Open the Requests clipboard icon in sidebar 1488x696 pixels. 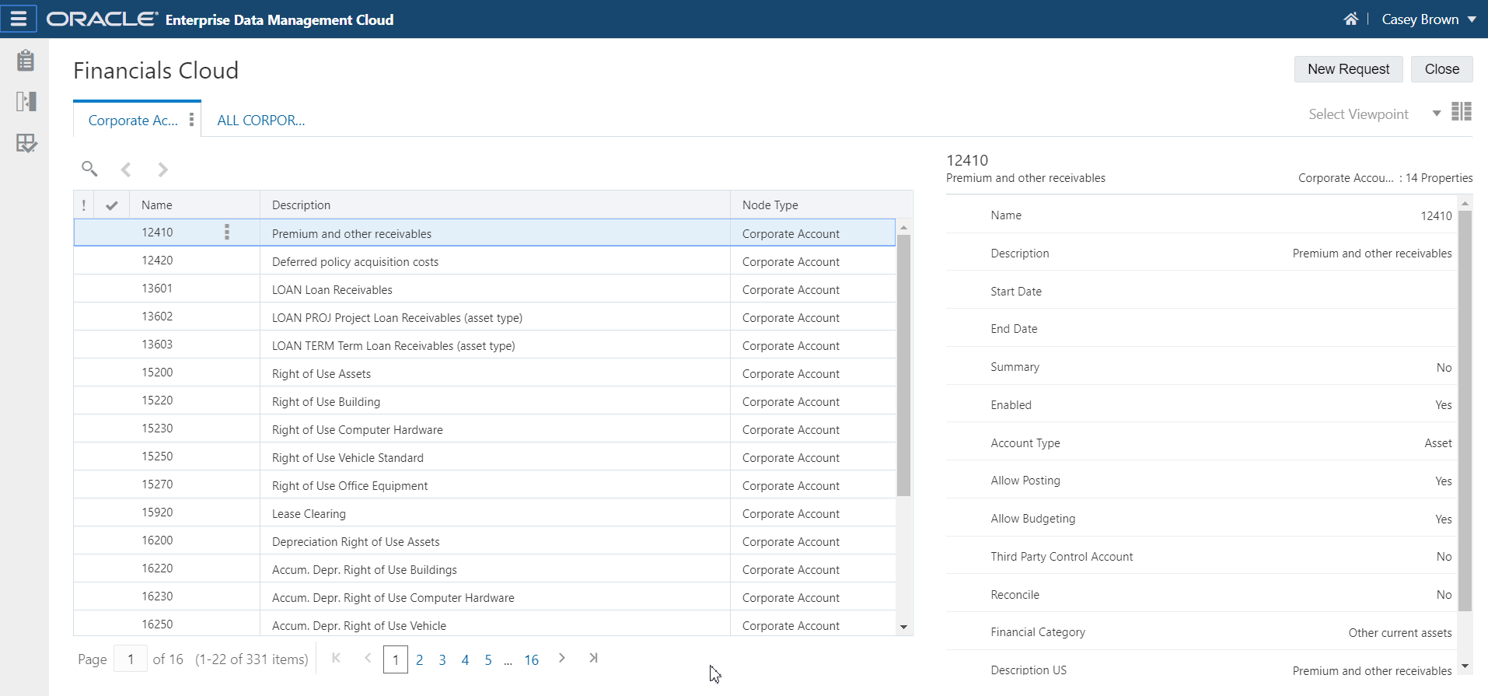click(x=26, y=60)
